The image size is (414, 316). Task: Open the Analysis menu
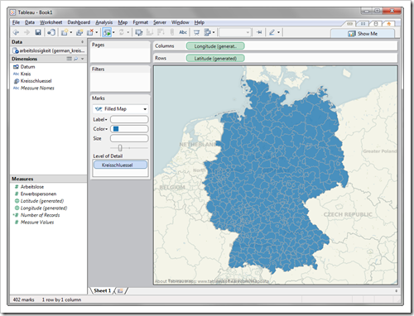[104, 22]
